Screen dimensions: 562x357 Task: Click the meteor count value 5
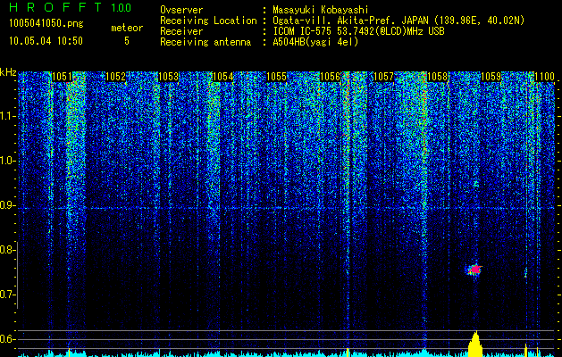click(127, 41)
